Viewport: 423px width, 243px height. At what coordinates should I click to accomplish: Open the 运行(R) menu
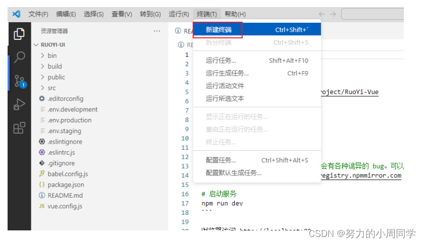[179, 14]
